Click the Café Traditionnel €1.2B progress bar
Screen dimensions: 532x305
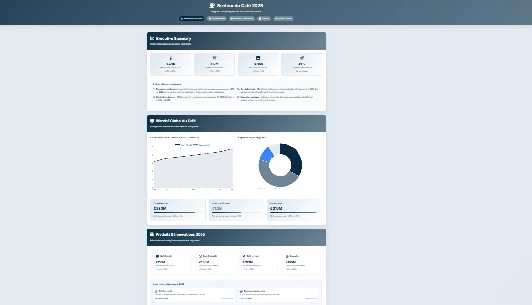click(236, 213)
